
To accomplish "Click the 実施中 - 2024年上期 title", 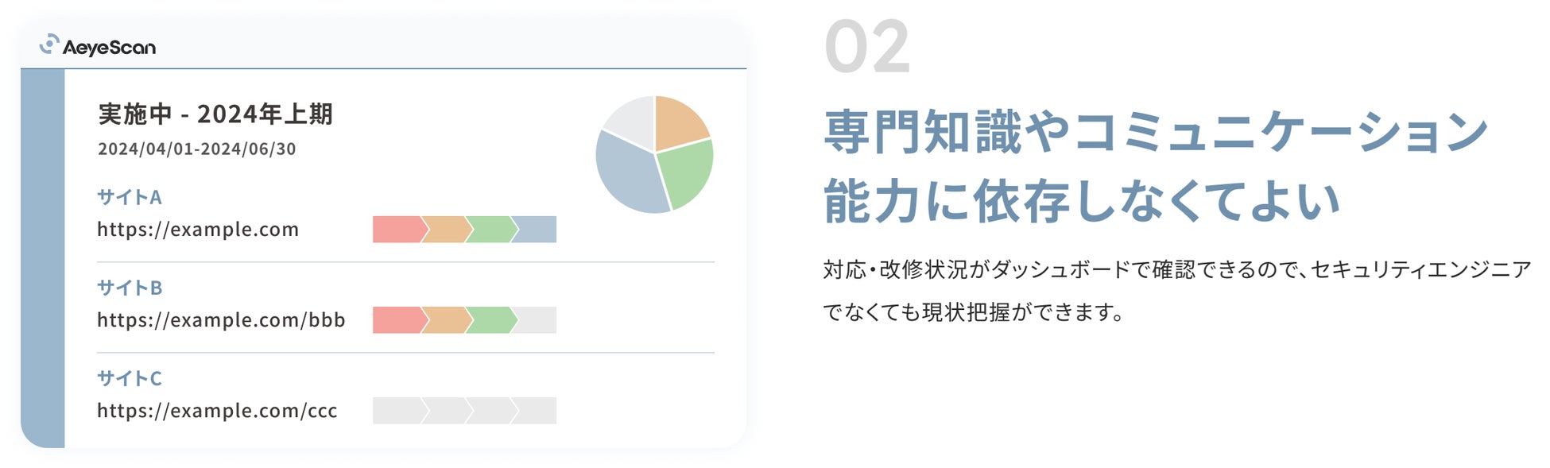I will tap(215, 114).
